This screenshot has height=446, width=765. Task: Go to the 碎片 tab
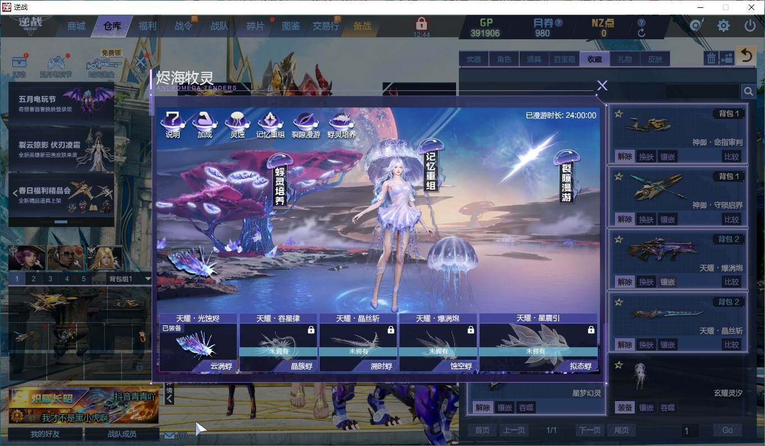255,26
